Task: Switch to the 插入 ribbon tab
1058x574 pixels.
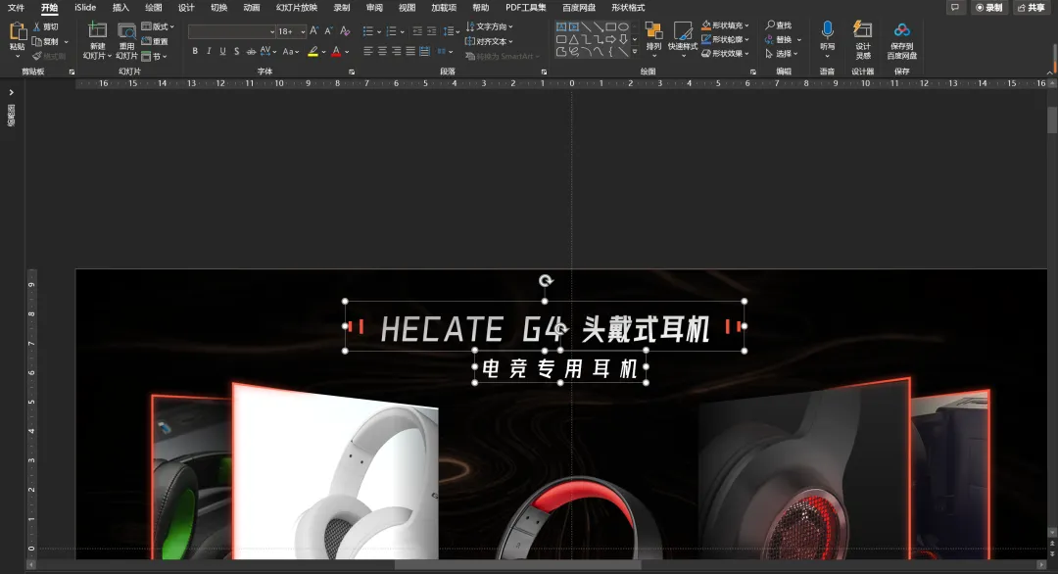Action: [120, 8]
